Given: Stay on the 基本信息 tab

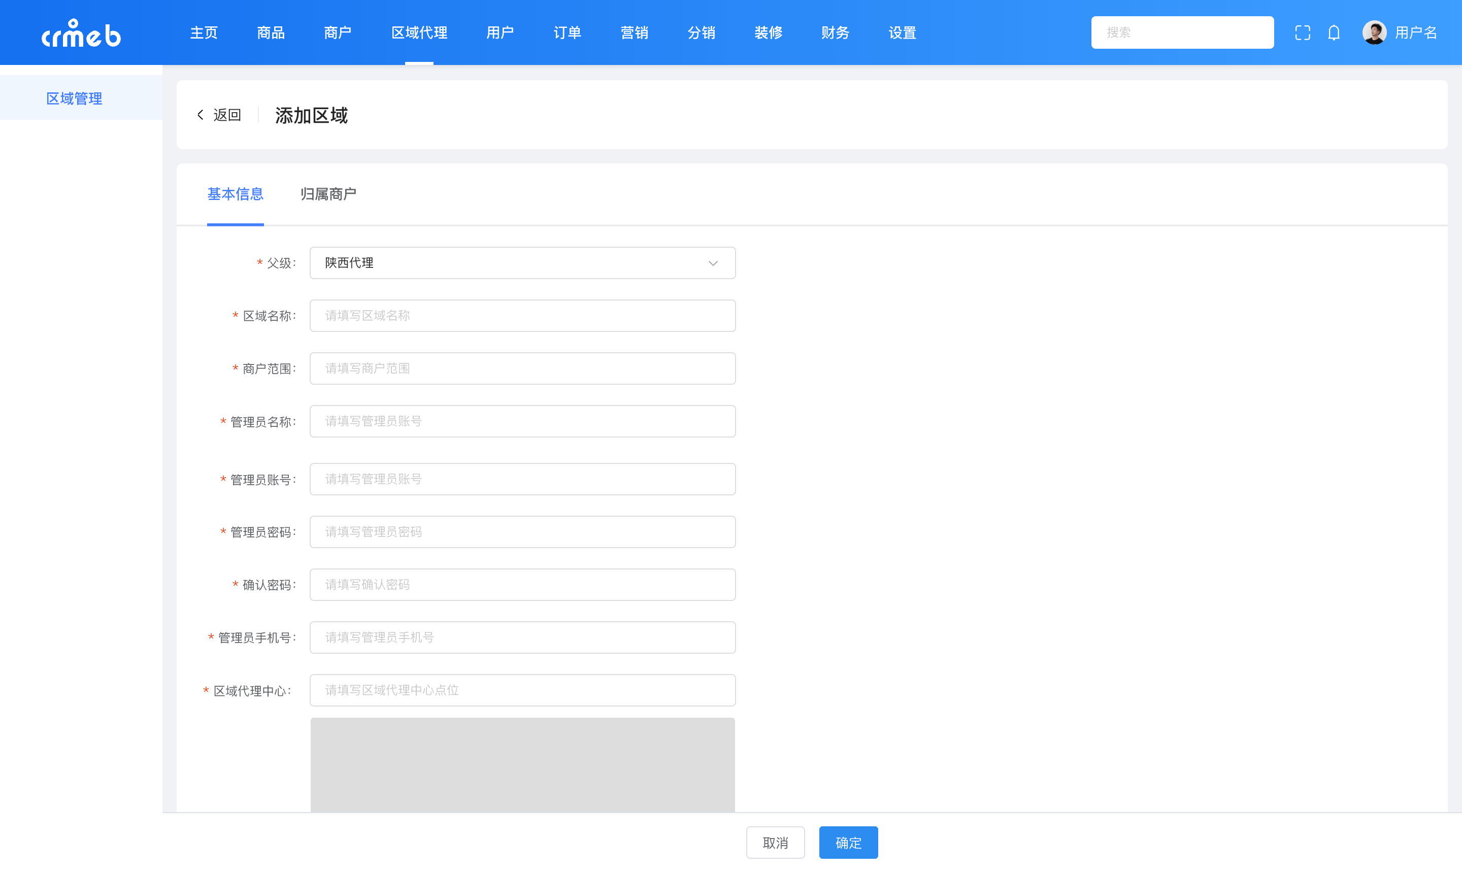Looking at the screenshot, I should tap(236, 194).
